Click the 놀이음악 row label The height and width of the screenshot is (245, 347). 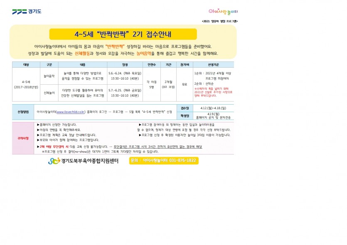pos(49,76)
